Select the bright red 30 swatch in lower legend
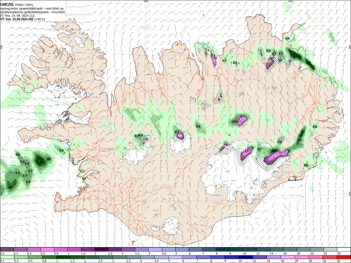 [344, 257]
